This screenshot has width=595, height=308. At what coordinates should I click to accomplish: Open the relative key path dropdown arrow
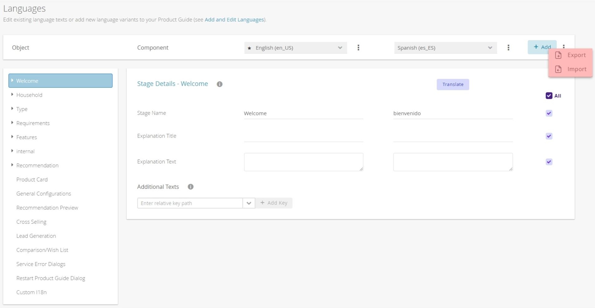(249, 203)
